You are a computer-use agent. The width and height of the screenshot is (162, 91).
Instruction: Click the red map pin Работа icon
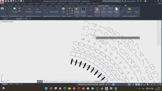pos(104,9)
